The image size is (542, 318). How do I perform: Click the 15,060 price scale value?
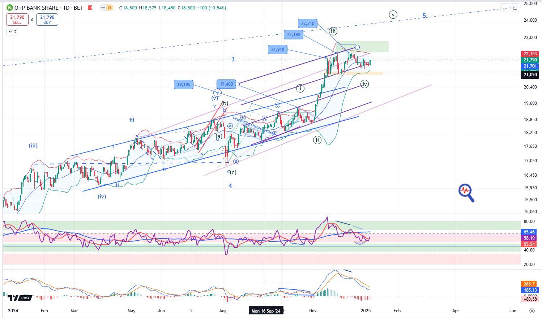[x=530, y=212]
